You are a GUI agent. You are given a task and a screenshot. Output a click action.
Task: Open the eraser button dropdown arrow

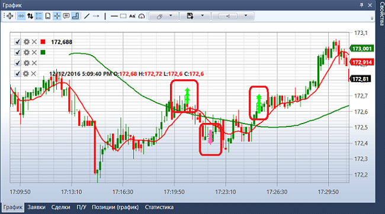click(x=171, y=16)
